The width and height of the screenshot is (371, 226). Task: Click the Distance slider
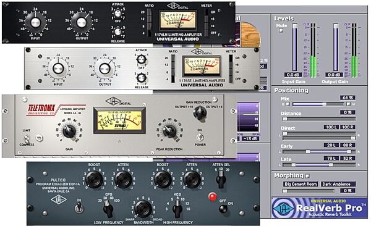point(319,119)
